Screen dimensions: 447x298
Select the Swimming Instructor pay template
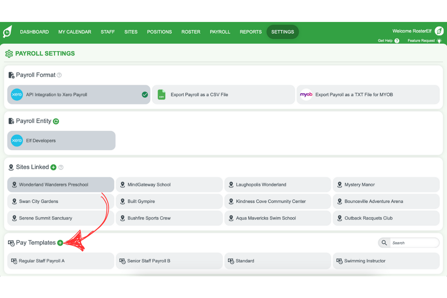(x=386, y=261)
